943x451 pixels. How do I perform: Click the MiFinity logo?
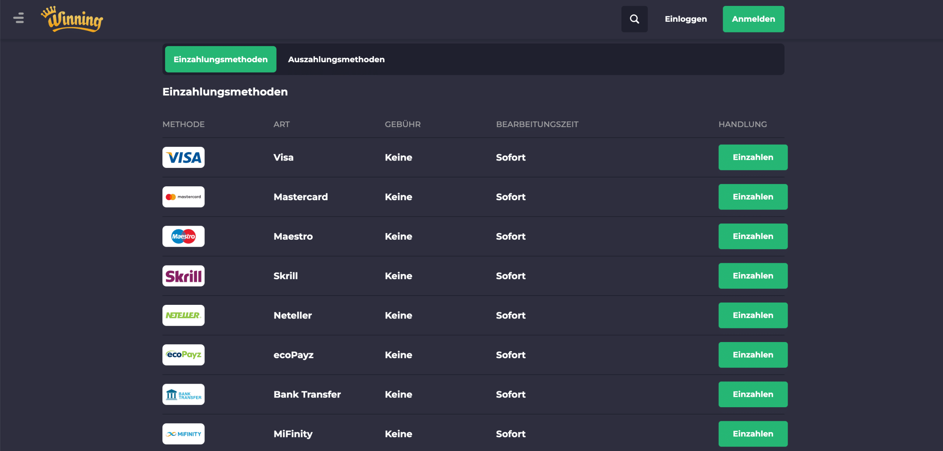(x=183, y=434)
